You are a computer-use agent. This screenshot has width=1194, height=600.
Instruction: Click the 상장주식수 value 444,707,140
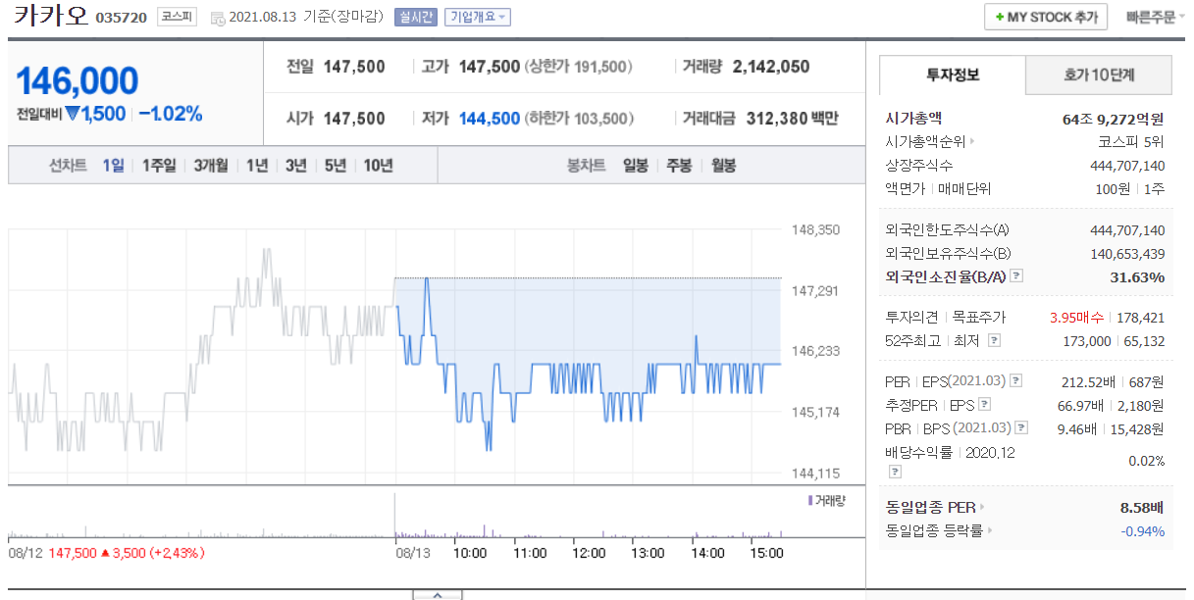tap(1127, 166)
